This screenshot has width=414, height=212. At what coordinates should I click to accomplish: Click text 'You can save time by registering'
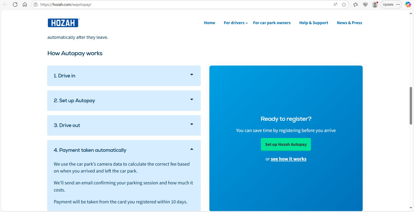(x=268, y=130)
